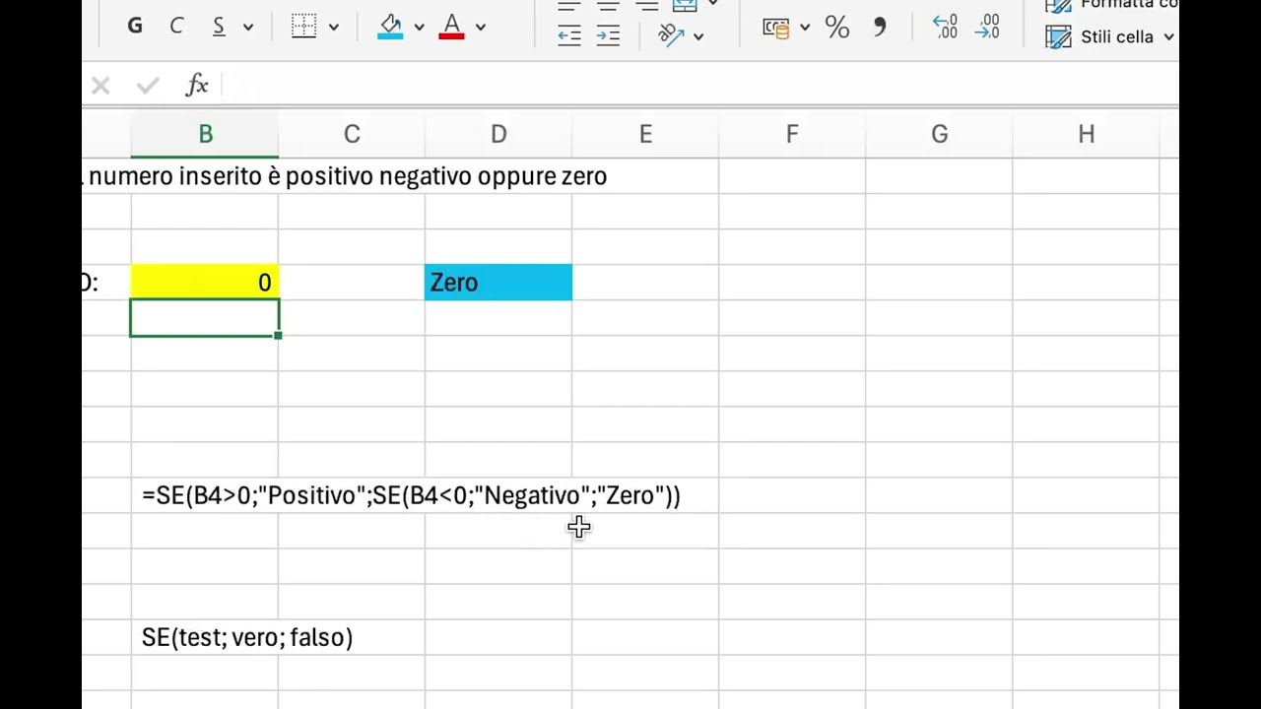Select column B header
Screen dimensions: 1261x709
(205, 134)
